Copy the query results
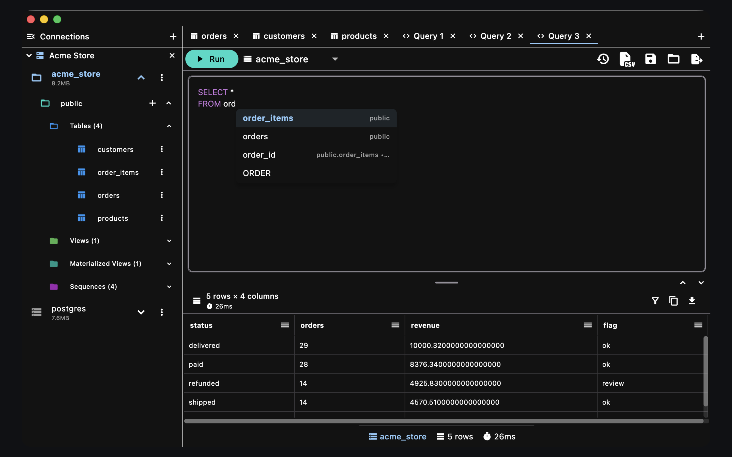732x457 pixels. coord(673,301)
